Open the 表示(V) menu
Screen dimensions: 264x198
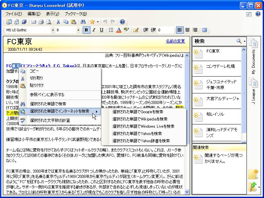[x=52, y=14]
